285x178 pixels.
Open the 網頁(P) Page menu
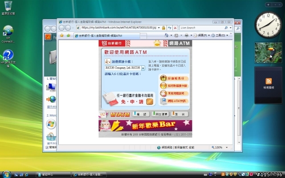(x=202, y=36)
